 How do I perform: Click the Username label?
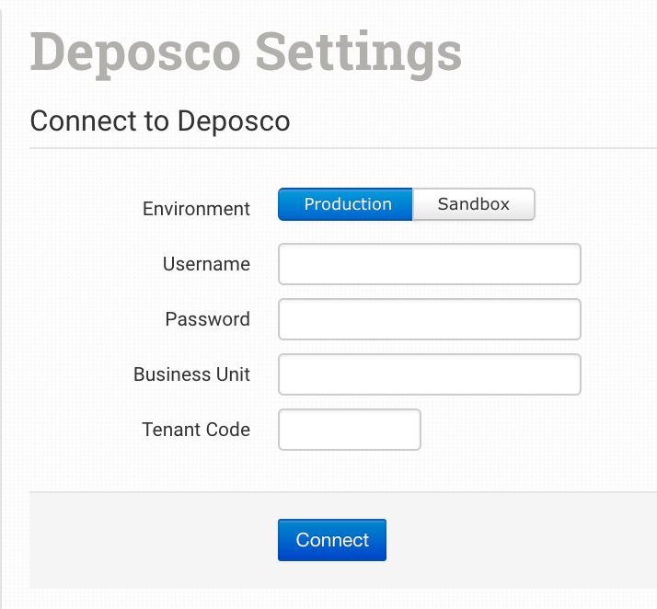[206, 264]
